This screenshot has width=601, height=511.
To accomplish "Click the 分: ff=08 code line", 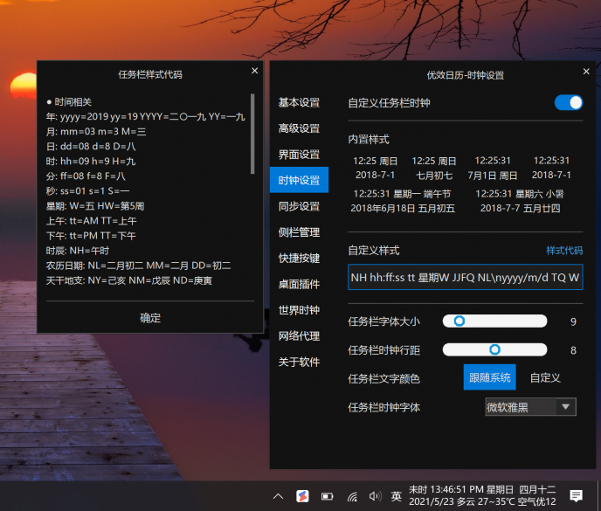I will point(86,176).
